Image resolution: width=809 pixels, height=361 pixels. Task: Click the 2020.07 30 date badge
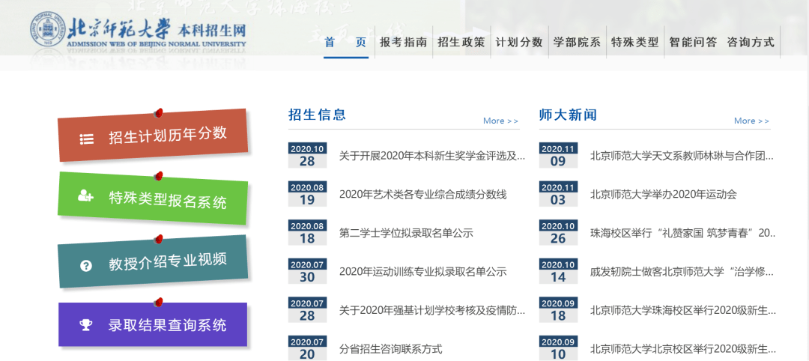coord(307,271)
